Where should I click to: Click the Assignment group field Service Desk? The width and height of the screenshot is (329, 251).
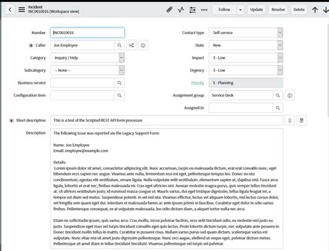click(x=241, y=95)
